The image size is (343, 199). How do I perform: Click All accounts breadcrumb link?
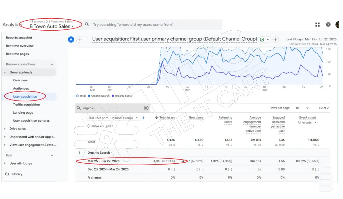click(x=37, y=21)
